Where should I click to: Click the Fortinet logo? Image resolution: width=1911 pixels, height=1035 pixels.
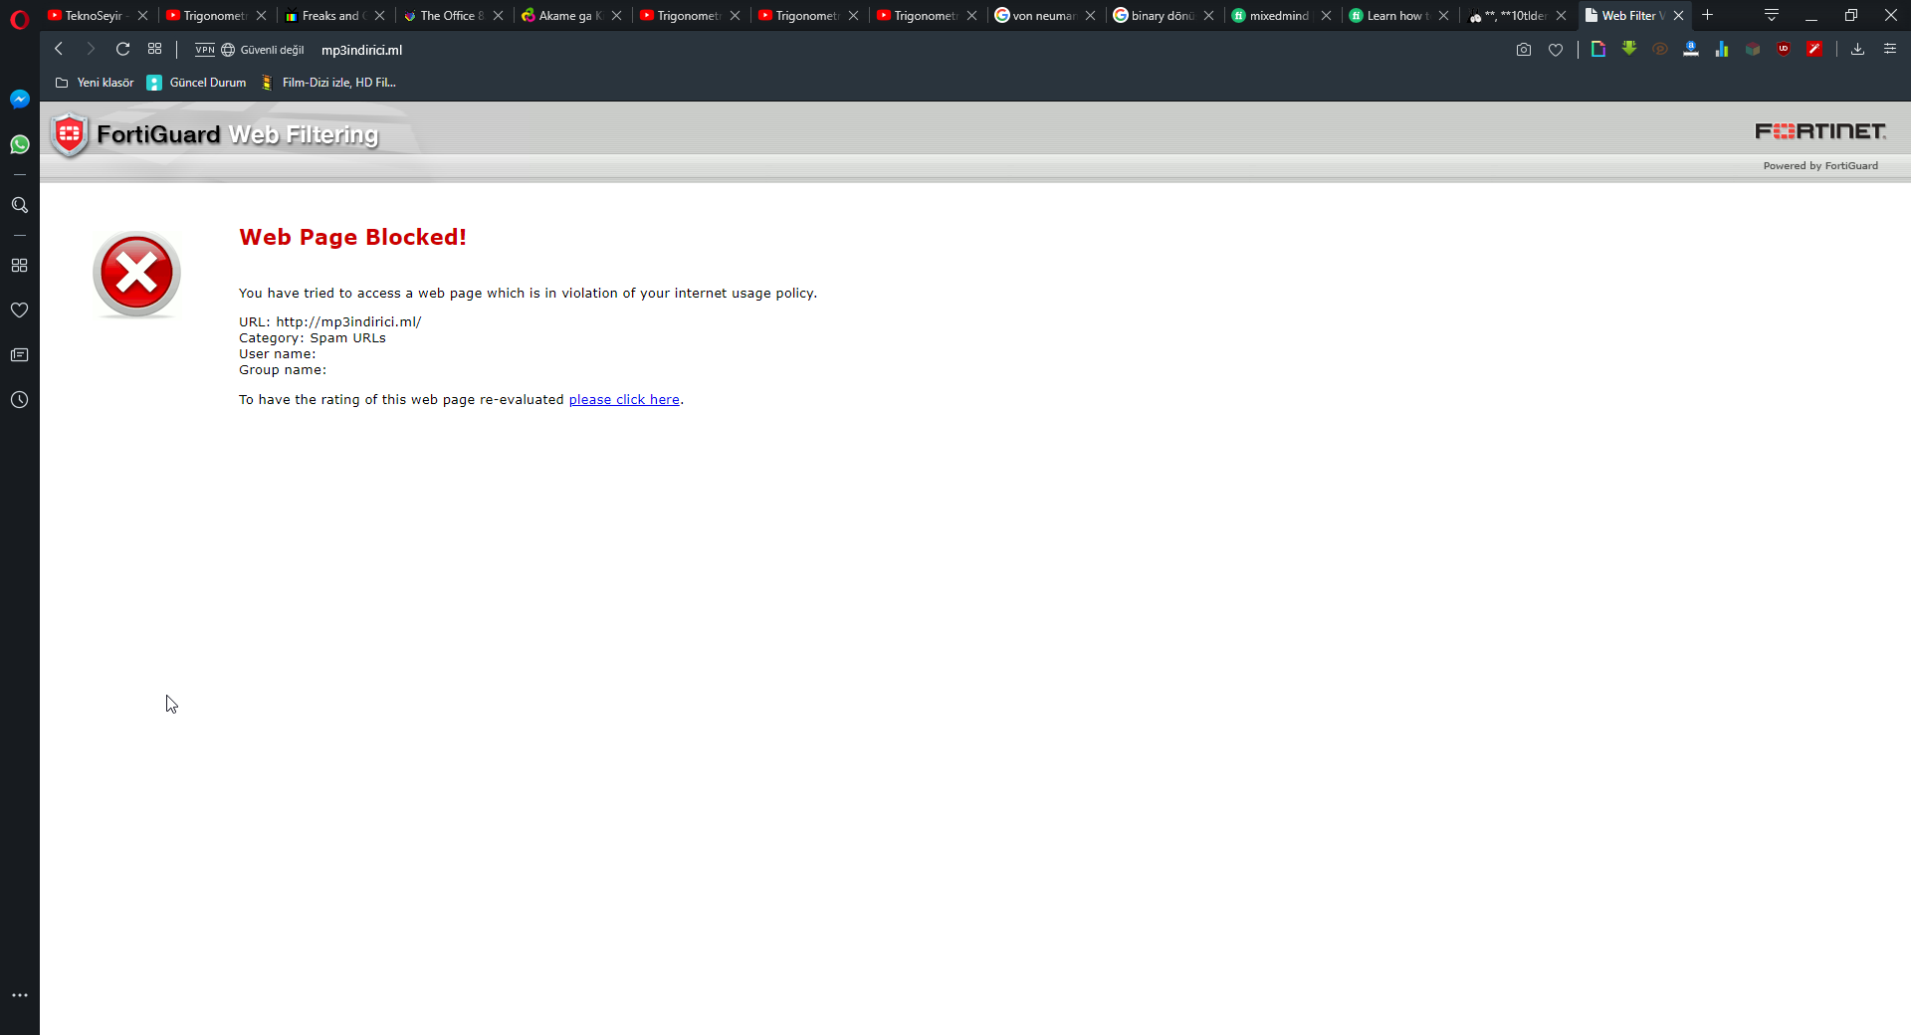1820,131
